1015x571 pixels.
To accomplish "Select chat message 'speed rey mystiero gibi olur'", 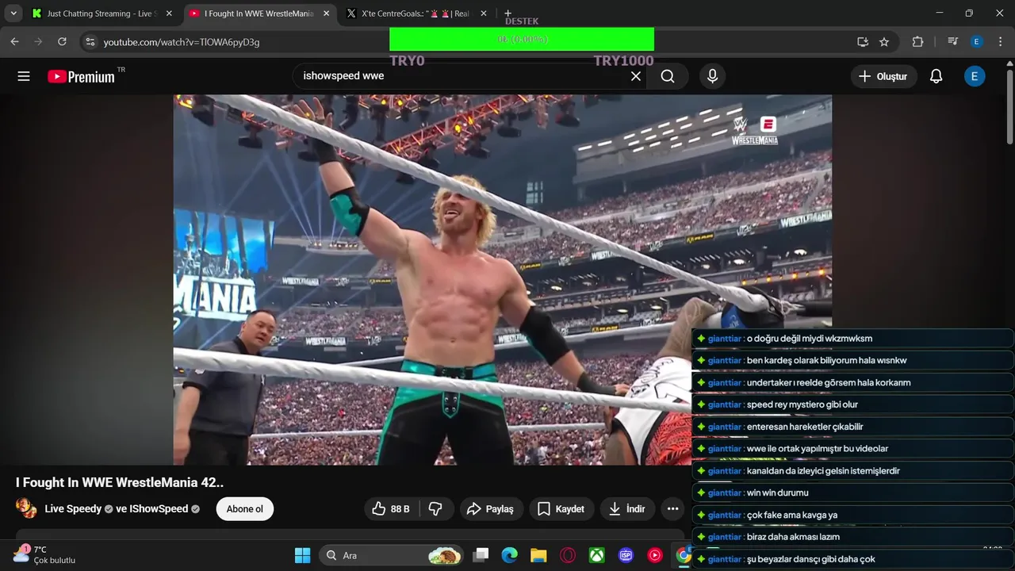I will pyautogui.click(x=802, y=404).
